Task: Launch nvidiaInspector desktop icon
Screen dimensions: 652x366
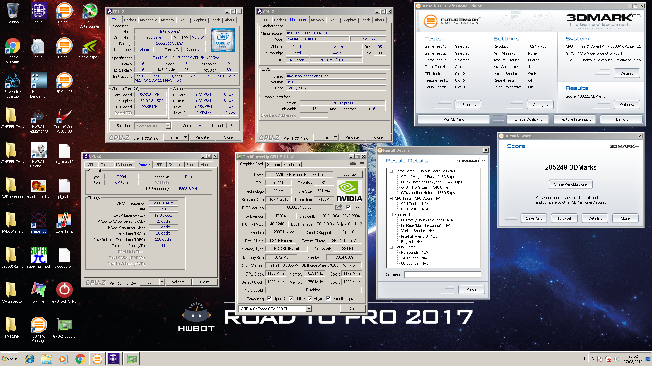Action: [x=90, y=48]
